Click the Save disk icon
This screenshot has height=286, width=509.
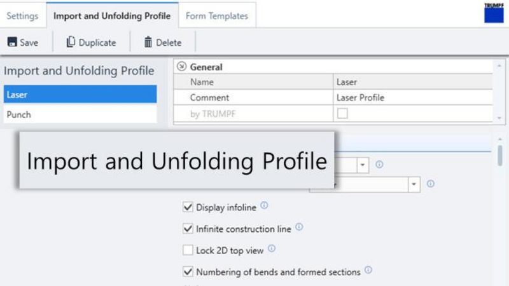pyautogui.click(x=12, y=43)
